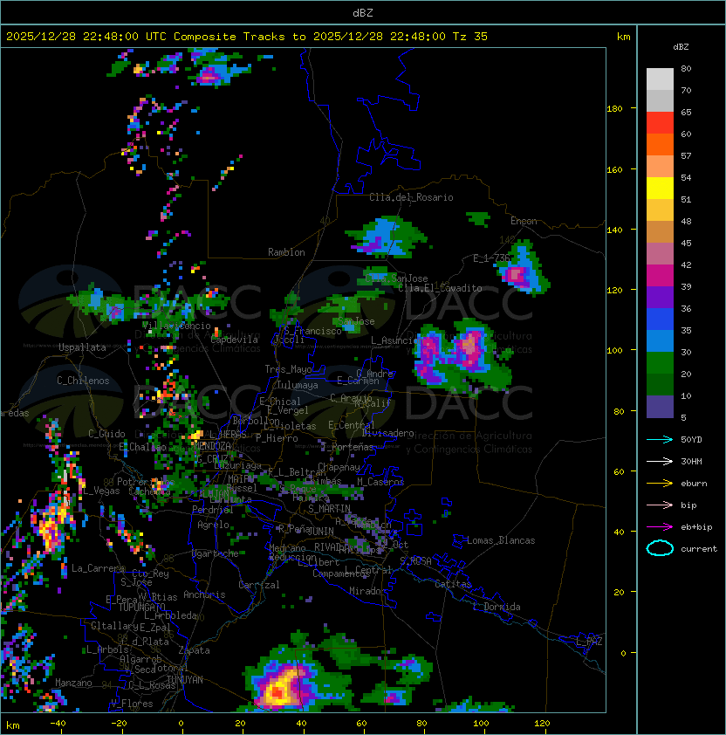Select the magenta dBZ legend swatch
726x735 pixels.
point(660,276)
